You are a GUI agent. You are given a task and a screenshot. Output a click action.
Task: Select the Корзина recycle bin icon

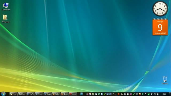tap(165, 80)
